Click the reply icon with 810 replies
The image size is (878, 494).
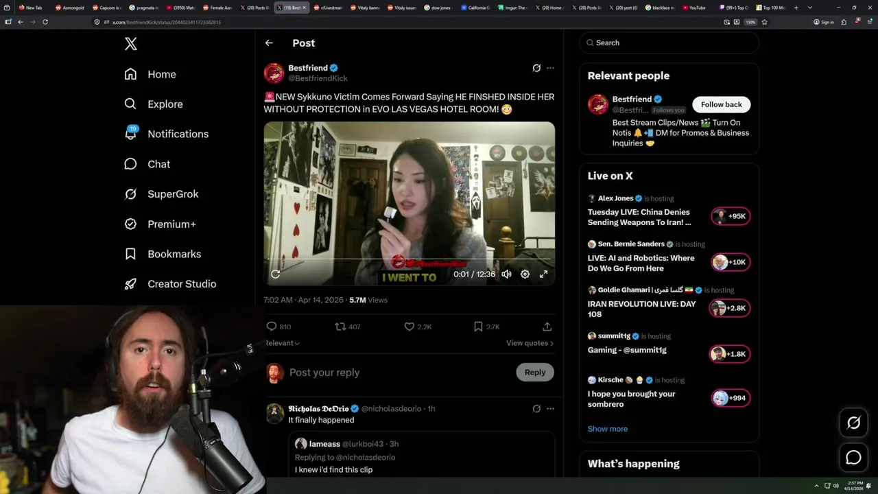(x=272, y=327)
